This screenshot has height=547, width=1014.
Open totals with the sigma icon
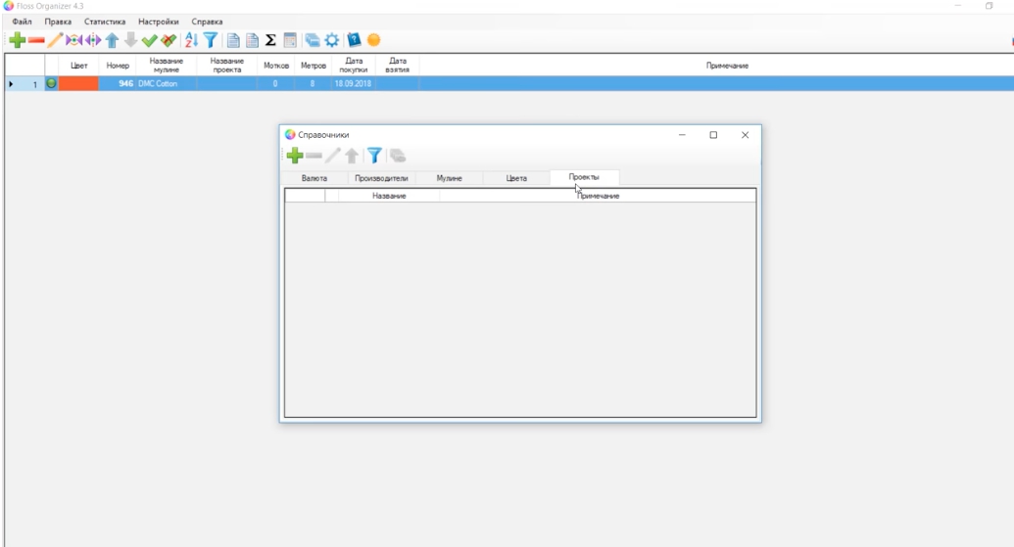[x=271, y=40]
